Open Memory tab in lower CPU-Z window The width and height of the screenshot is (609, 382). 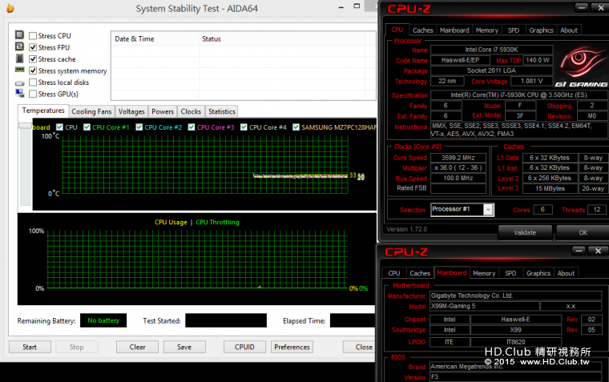coord(484,273)
